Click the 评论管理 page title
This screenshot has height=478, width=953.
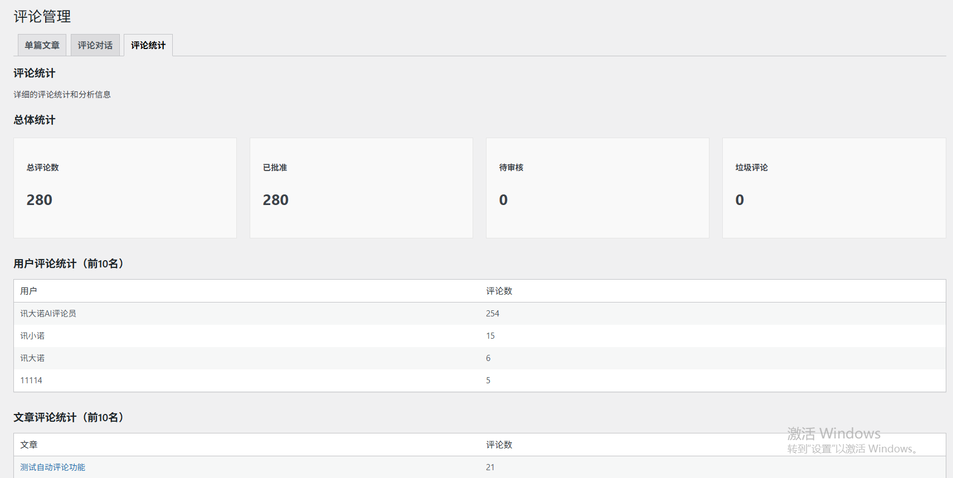42,17
